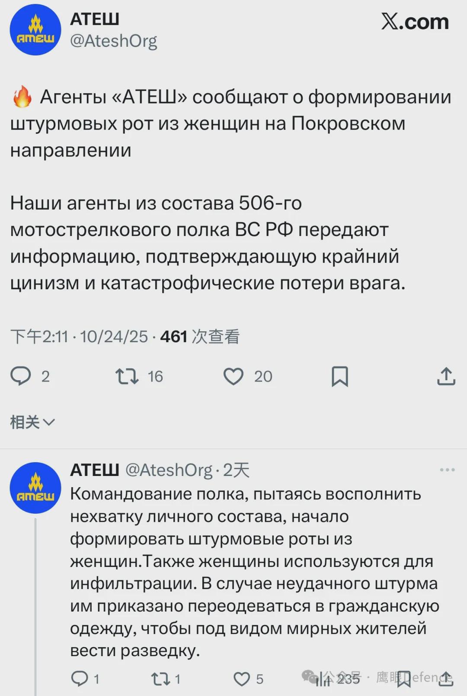Open the @AteshOrg handle in header
The width and height of the screenshot is (467, 696).
click(x=113, y=41)
